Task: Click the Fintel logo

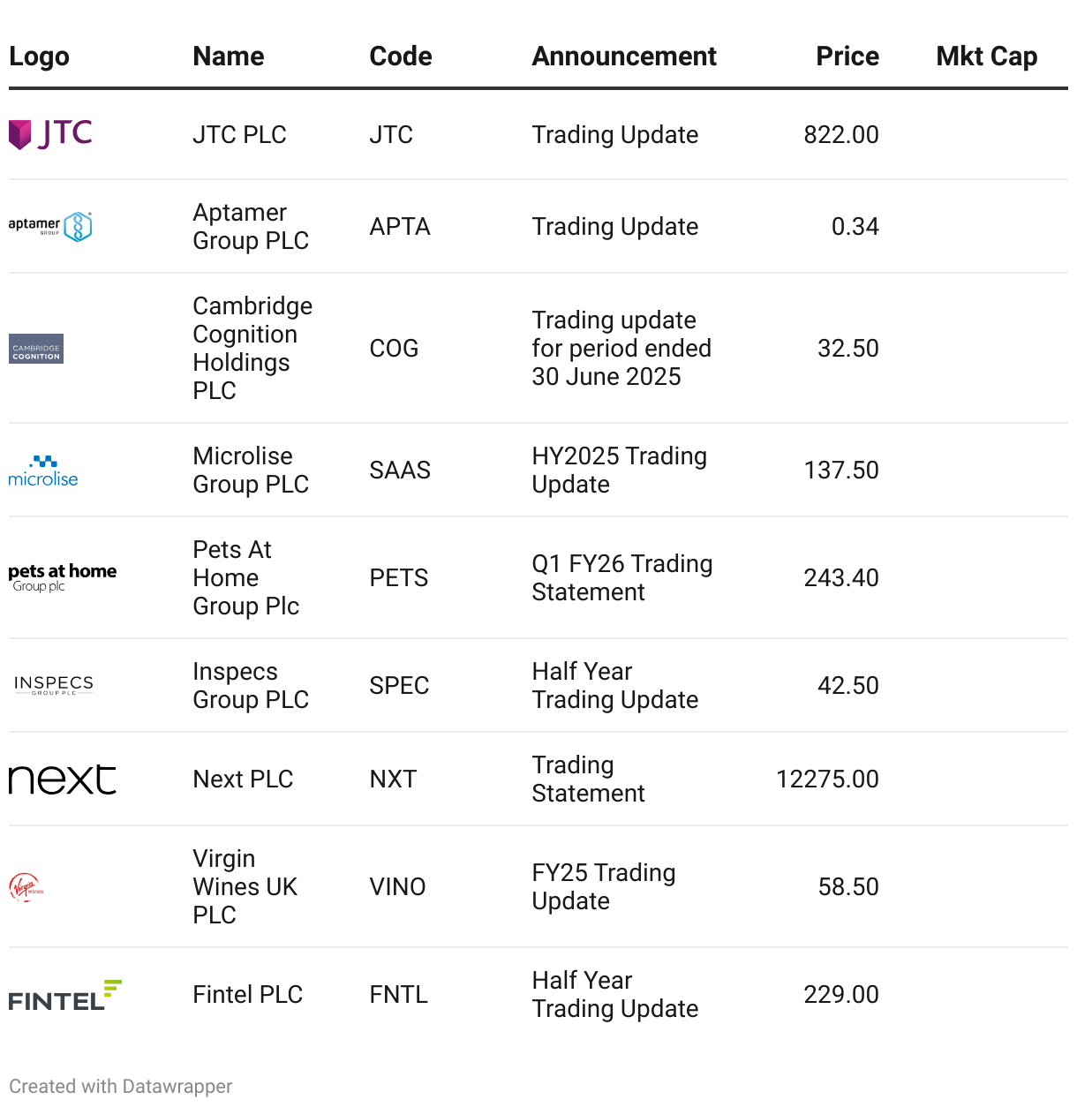Action: tap(65, 995)
